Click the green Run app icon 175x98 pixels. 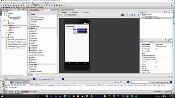click(40, 5)
